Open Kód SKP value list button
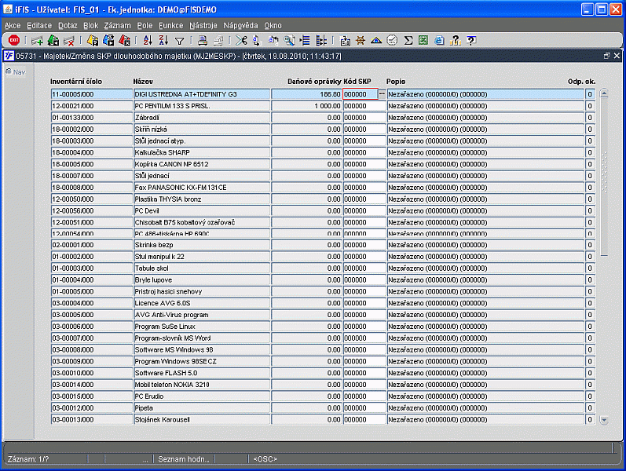Screen dimensions: 626x471 click(x=382, y=94)
